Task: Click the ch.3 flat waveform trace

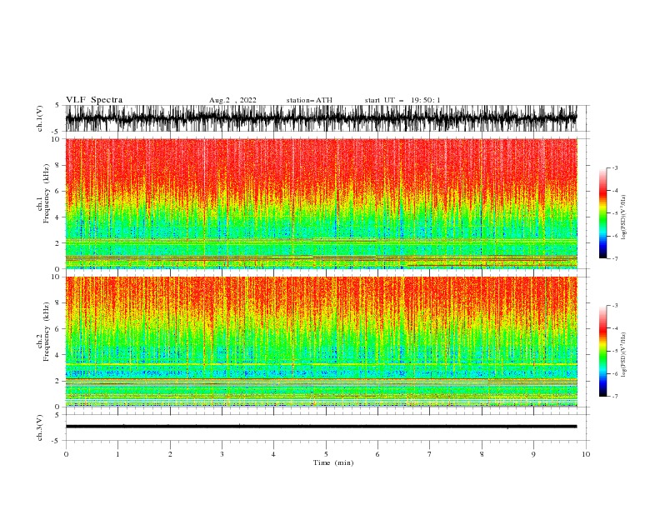Action: [321, 427]
